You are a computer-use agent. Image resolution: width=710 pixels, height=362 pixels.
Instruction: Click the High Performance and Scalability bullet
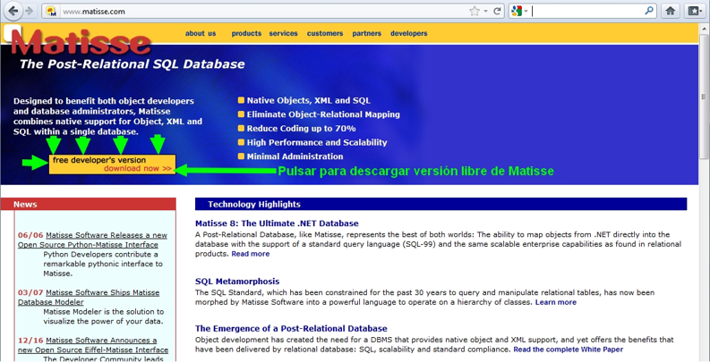312,143
